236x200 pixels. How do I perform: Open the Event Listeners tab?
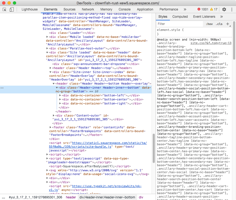(x=204, y=17)
